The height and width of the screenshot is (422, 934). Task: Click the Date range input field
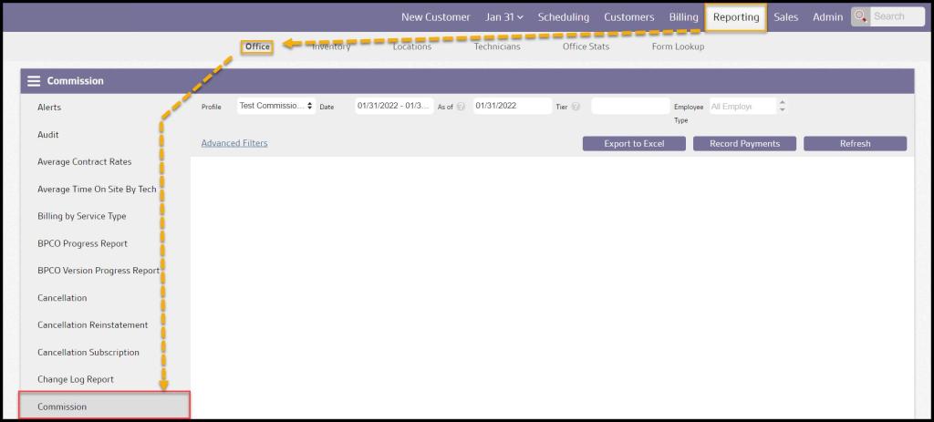(394, 106)
